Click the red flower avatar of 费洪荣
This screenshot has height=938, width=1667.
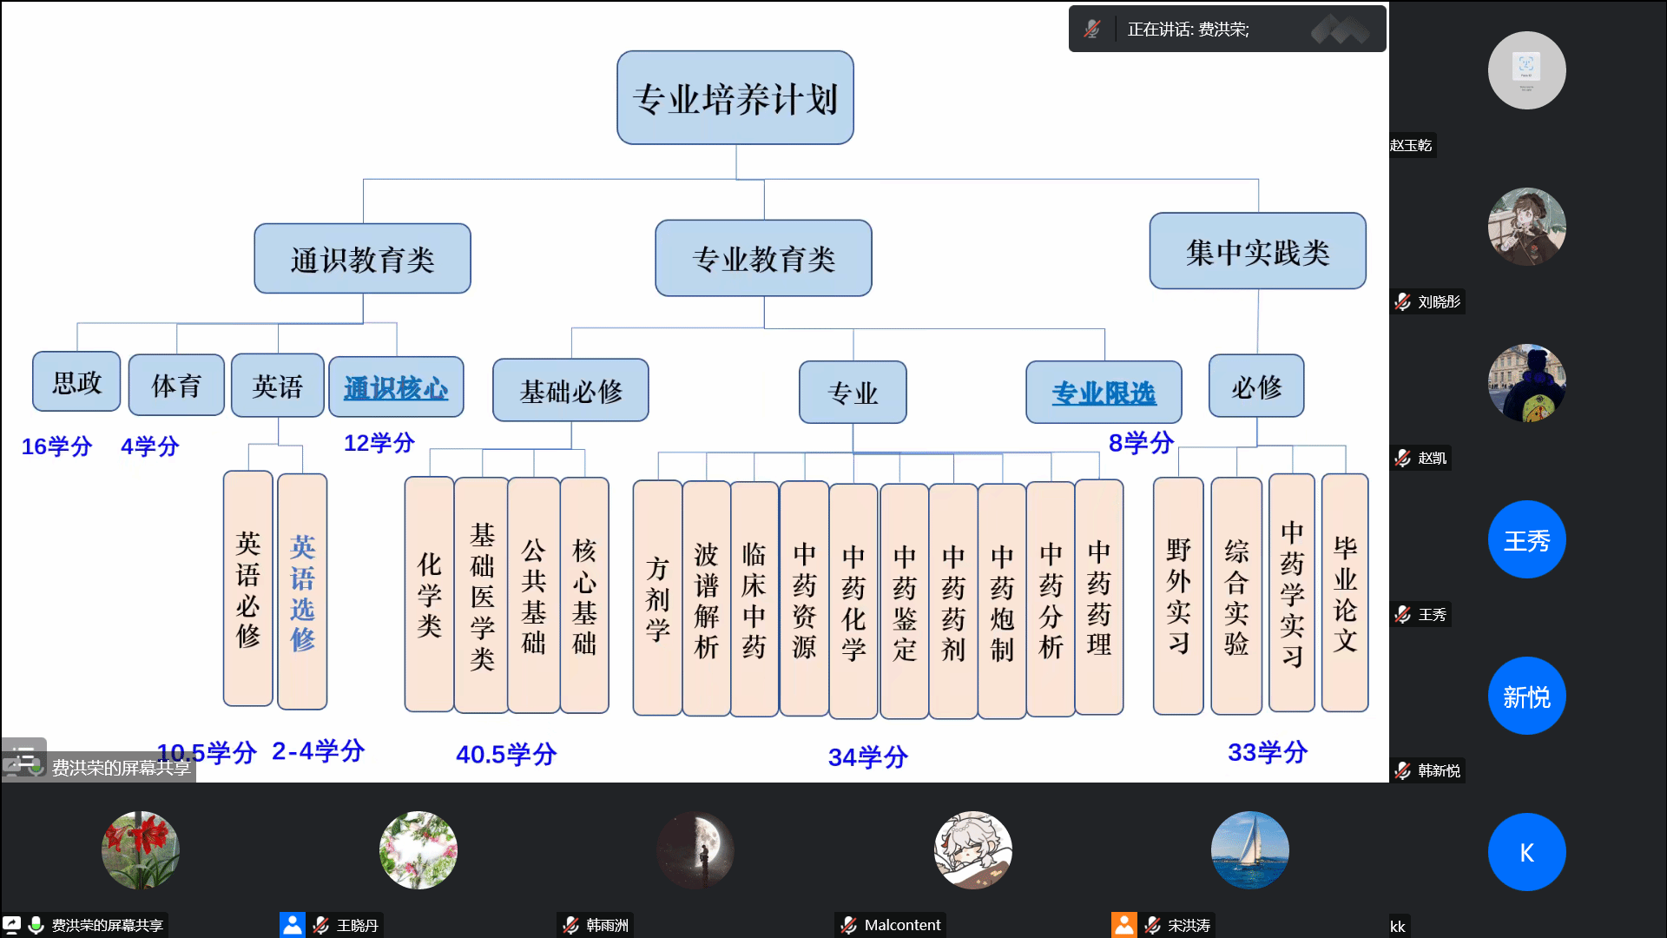[x=141, y=850]
